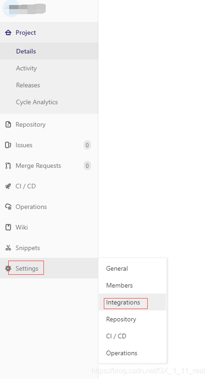Choose General in Settings flyout
This screenshot has width=209, height=379.
tap(117, 268)
